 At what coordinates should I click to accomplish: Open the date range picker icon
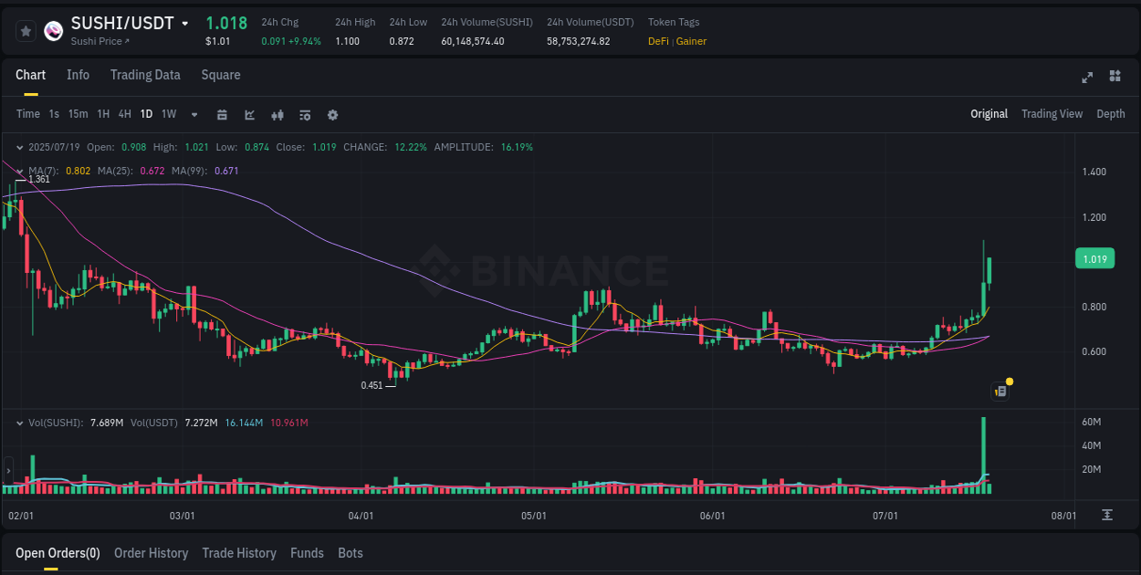point(222,114)
